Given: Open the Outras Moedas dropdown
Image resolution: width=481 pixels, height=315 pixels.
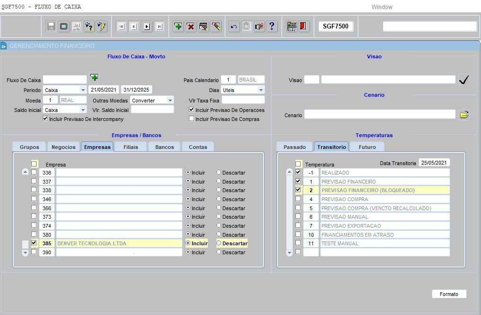Looking at the screenshot, I should 170,100.
